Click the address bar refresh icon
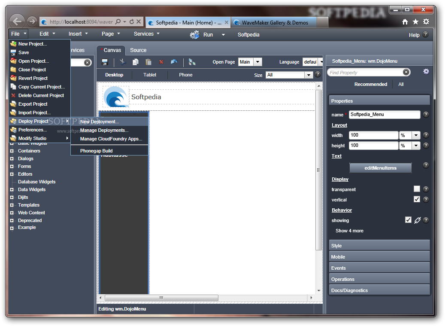This screenshot has width=445, height=326. click(x=132, y=21)
